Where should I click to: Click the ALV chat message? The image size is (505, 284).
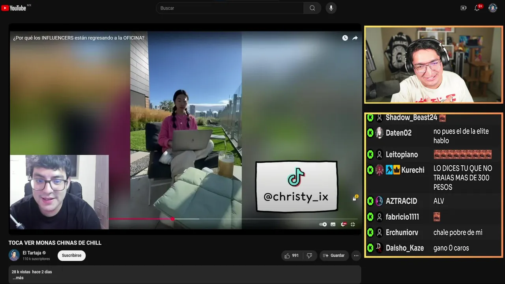439,201
